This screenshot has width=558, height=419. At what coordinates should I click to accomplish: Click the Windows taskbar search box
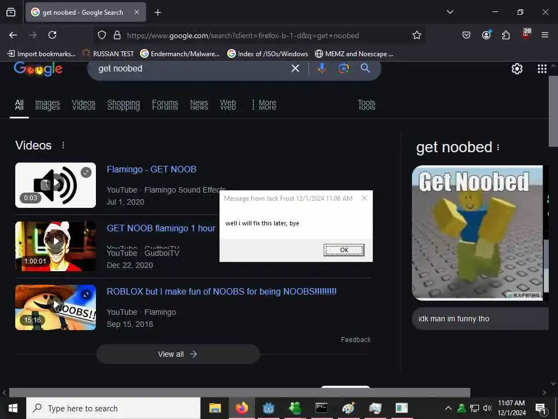(x=113, y=408)
